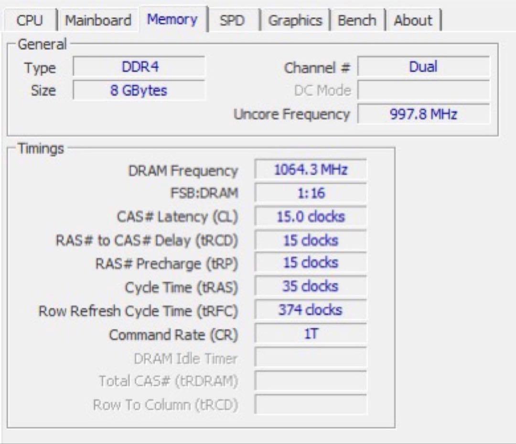Click the DC Mode field
Image resolution: width=516 pixels, height=444 pixels.
click(x=423, y=91)
